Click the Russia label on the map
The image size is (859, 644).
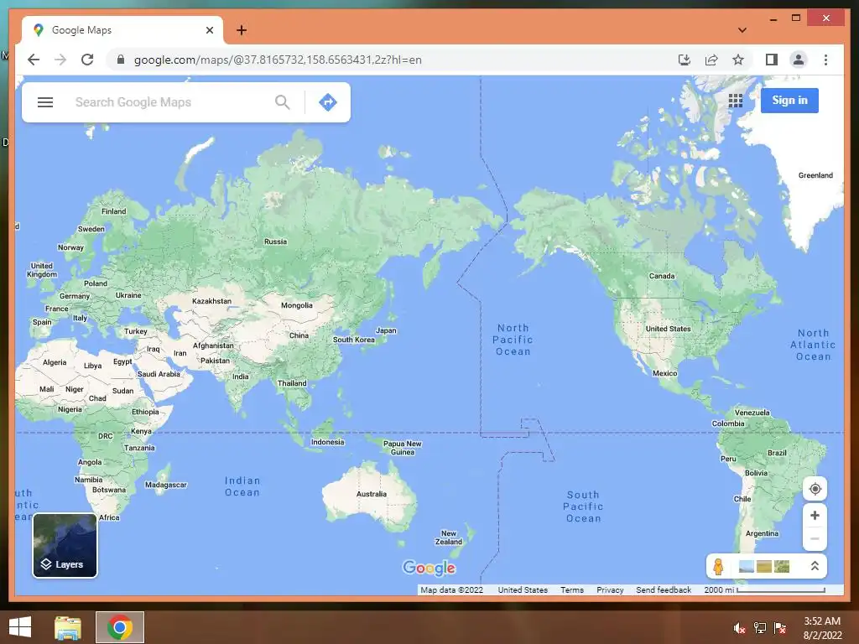click(x=275, y=241)
